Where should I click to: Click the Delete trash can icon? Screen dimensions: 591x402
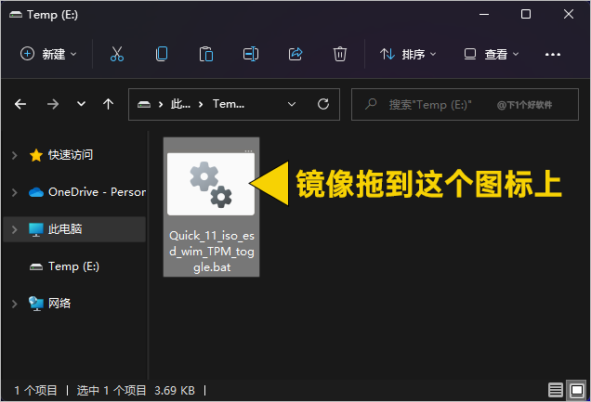click(340, 54)
